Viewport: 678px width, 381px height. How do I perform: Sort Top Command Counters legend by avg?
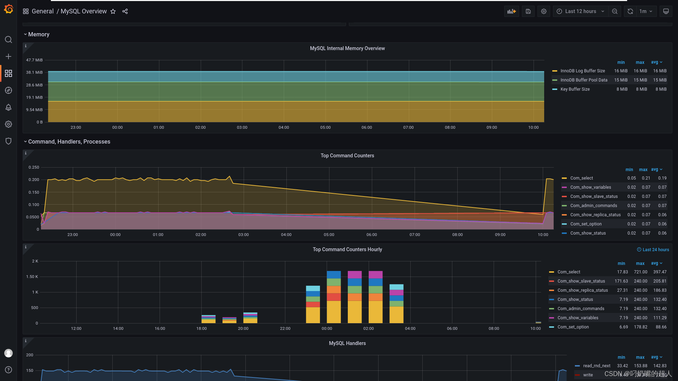pos(656,169)
